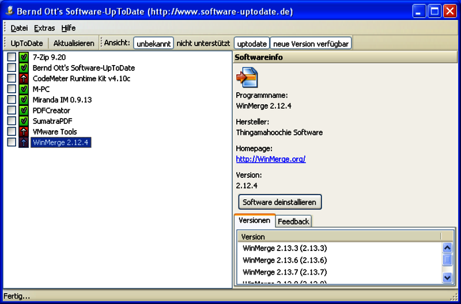The width and height of the screenshot is (461, 304).
Task: Select the Bernd Ott's Software-UpToDate entry name
Action: point(84,67)
